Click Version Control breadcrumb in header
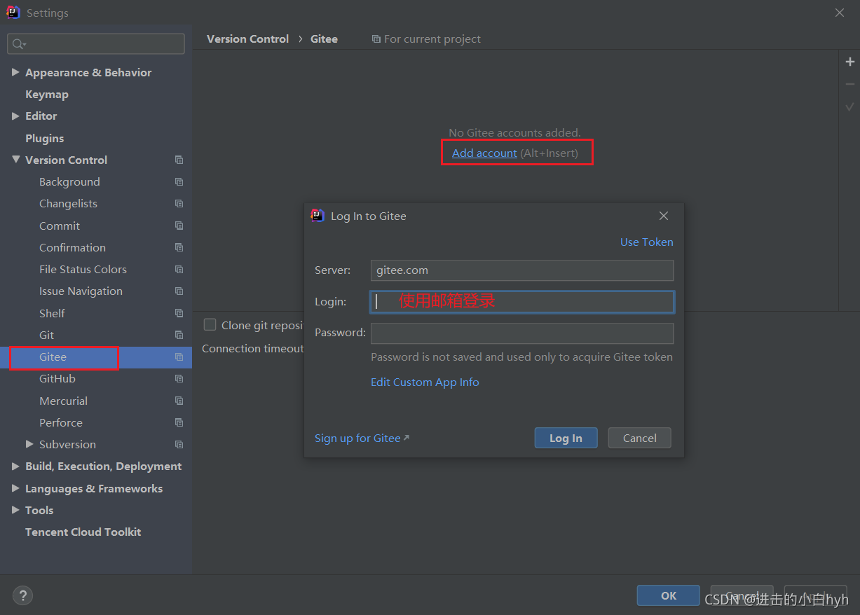Viewport: 860px width, 615px height. [247, 39]
